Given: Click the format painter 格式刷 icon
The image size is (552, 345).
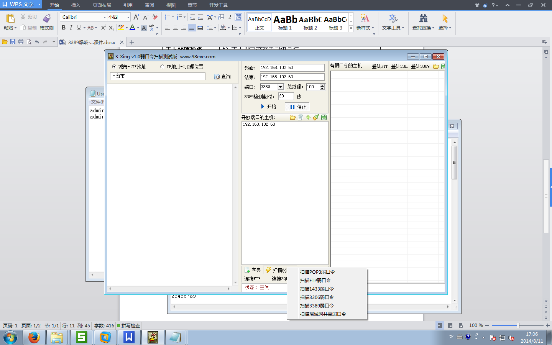Looking at the screenshot, I should pyautogui.click(x=47, y=18).
